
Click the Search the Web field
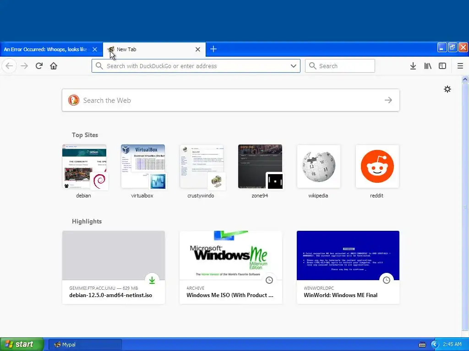click(x=231, y=100)
